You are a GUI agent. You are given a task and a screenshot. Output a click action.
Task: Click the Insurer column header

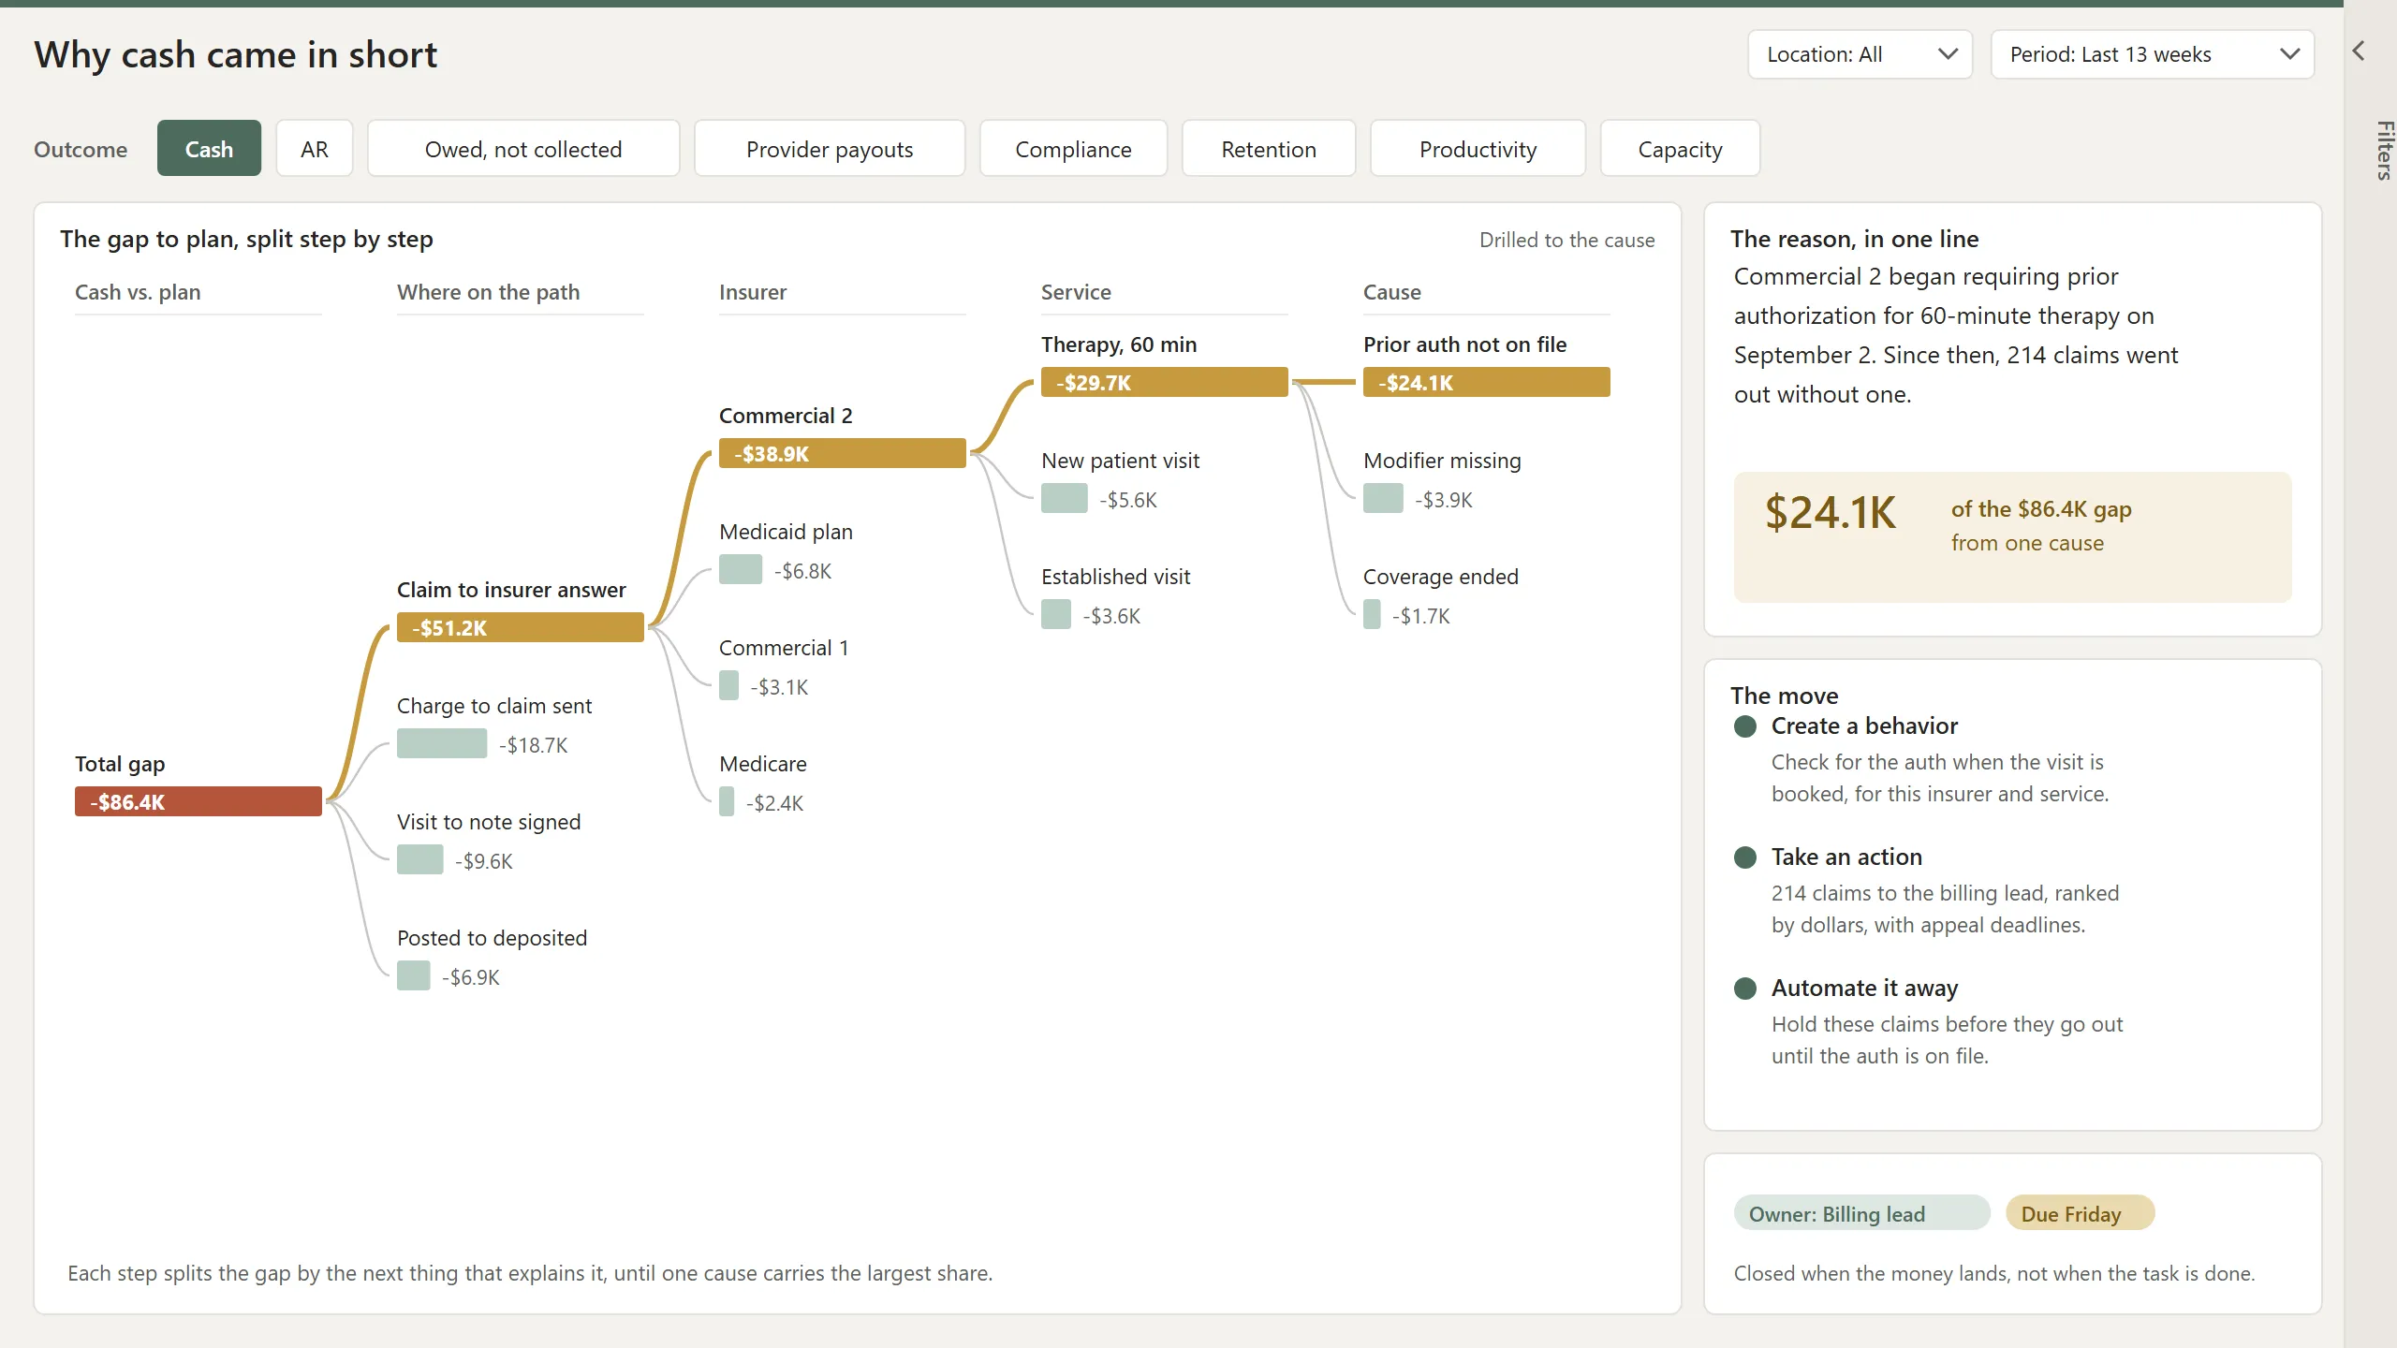pos(753,292)
